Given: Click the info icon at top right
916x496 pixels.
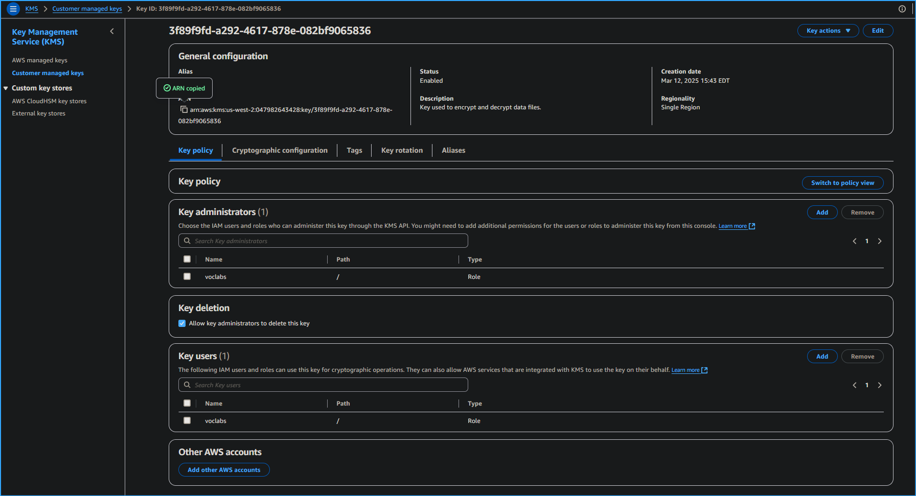Looking at the screenshot, I should [x=902, y=9].
